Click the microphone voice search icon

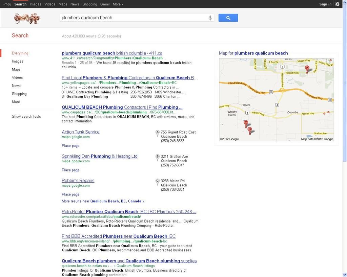(210, 18)
